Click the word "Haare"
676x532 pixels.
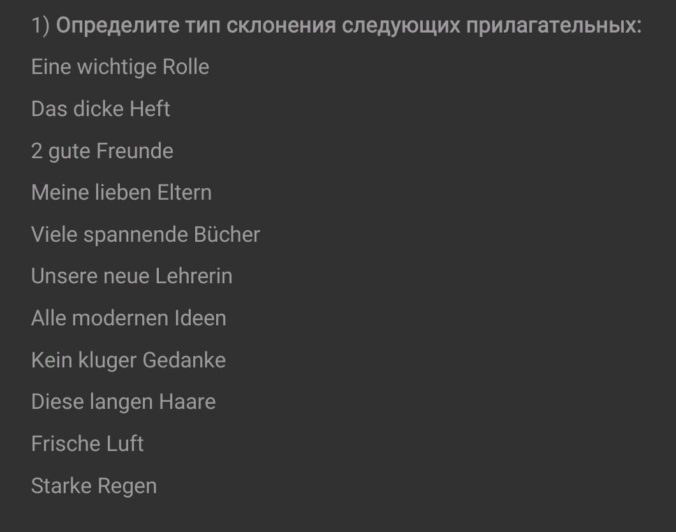coord(187,402)
